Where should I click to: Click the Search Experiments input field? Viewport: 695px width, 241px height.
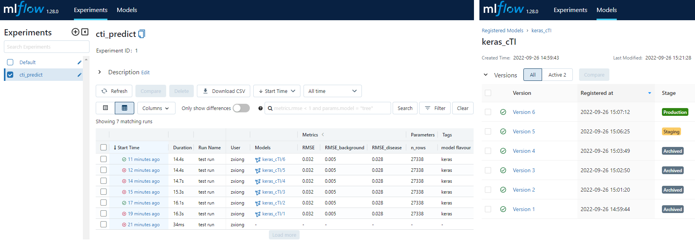[47, 47]
